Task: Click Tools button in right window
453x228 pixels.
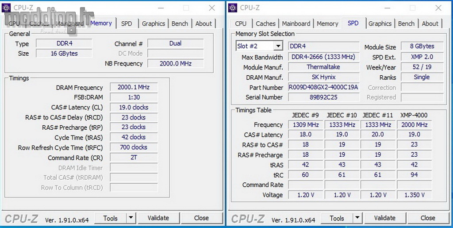Action: tap(337, 218)
